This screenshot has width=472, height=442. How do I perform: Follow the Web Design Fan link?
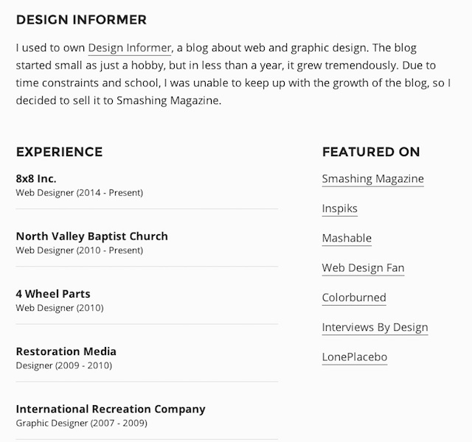coord(363,268)
